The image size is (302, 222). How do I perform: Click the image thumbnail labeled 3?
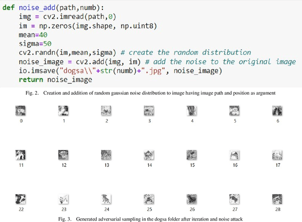150,111
